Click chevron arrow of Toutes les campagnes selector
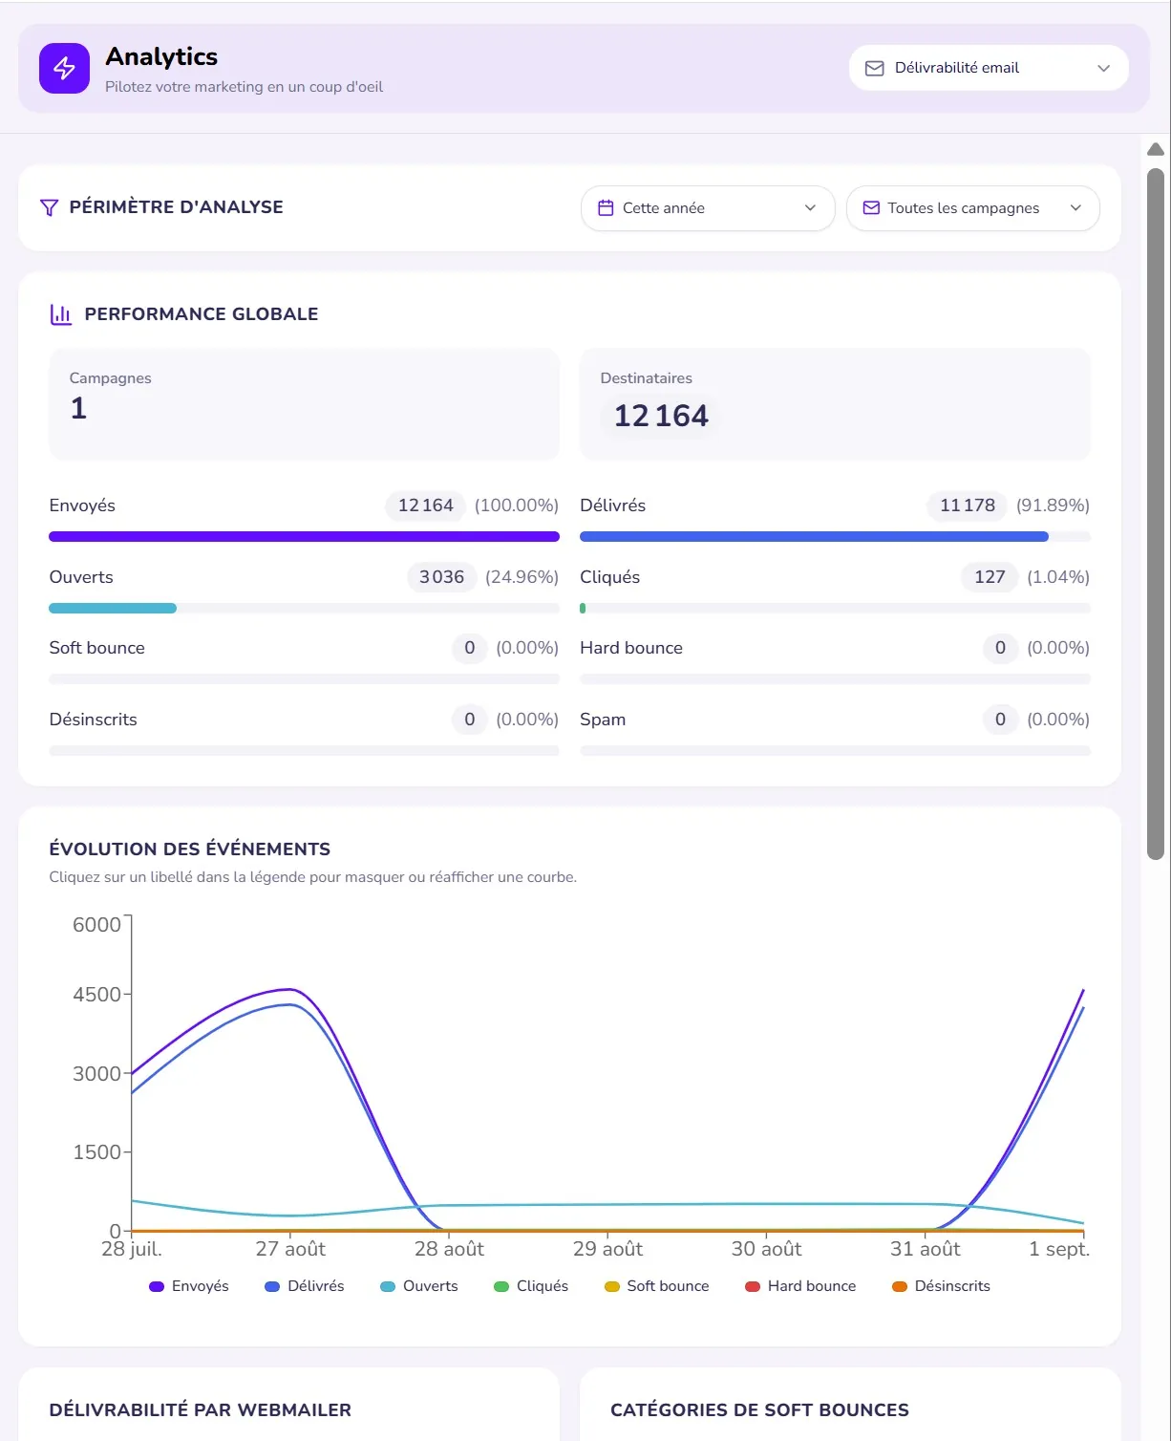The width and height of the screenshot is (1171, 1441). click(1075, 208)
